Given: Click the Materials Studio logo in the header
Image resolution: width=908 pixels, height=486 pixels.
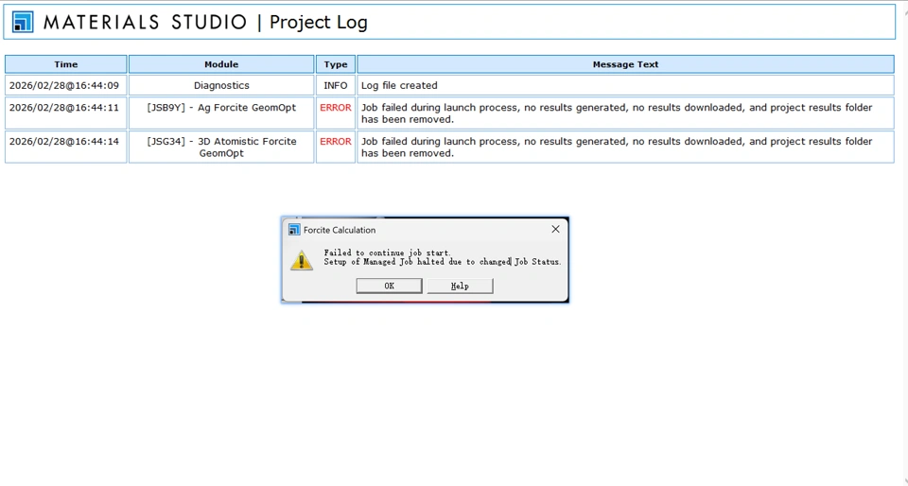Looking at the screenshot, I should [x=23, y=22].
